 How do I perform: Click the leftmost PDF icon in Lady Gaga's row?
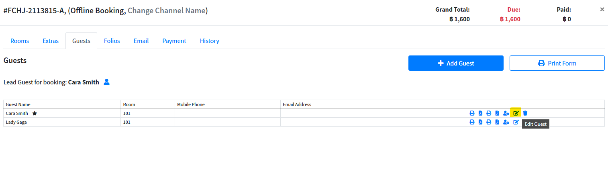[x=480, y=122]
